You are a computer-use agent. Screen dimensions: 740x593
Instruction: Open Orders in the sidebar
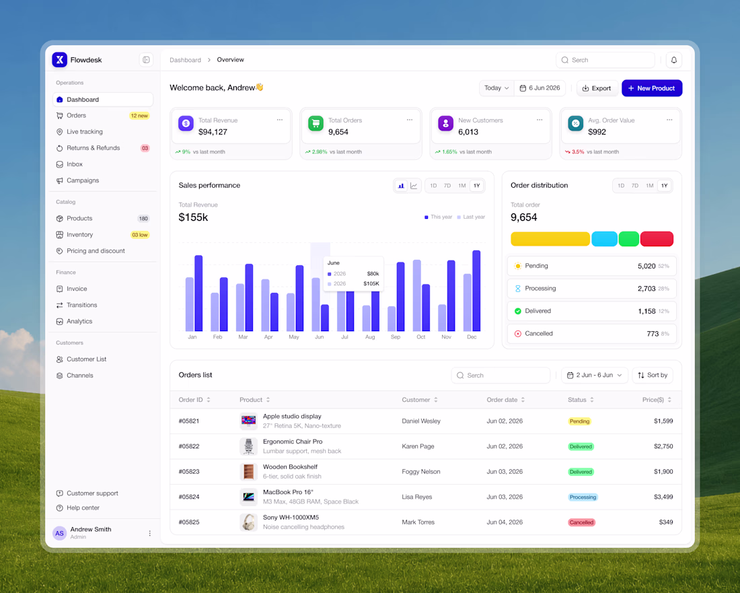[103, 116]
